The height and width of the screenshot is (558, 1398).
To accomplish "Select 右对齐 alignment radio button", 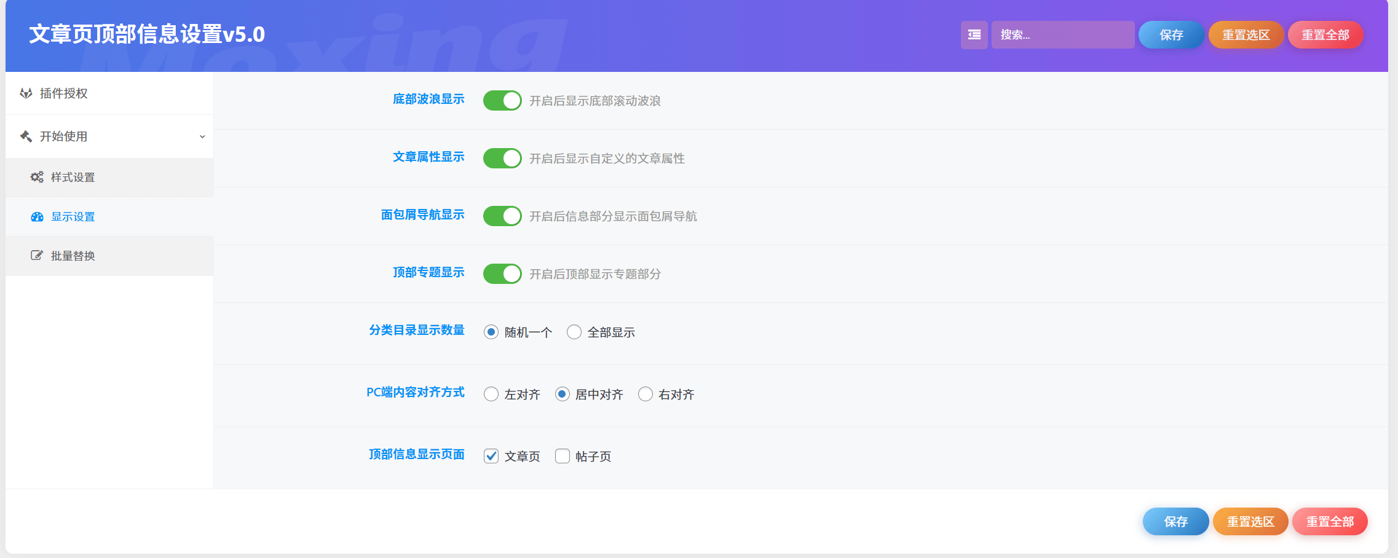I will [x=645, y=395].
